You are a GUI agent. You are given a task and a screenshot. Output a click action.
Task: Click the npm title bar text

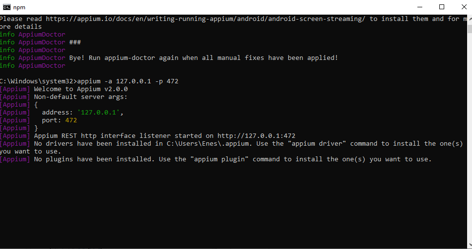(20, 7)
